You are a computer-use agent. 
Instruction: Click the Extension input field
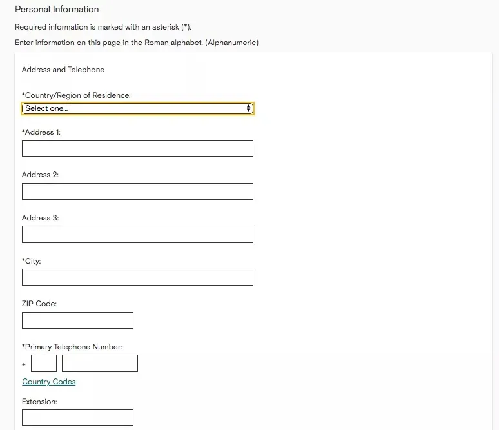[77, 418]
